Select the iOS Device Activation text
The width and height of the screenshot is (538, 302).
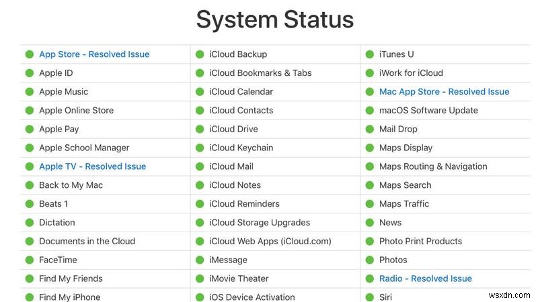252,297
